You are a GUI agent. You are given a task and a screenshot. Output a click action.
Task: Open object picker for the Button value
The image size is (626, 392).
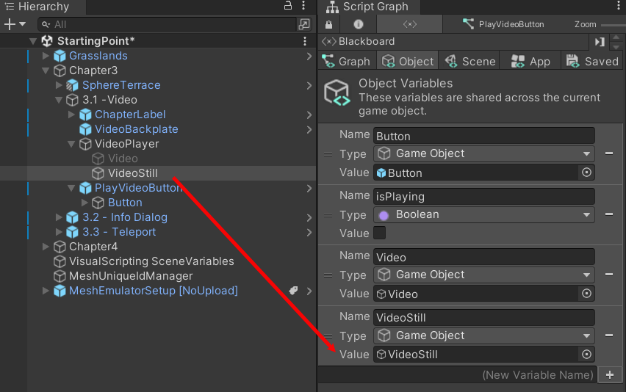click(x=586, y=173)
